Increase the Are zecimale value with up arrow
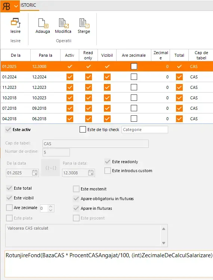 tap(51, 206)
